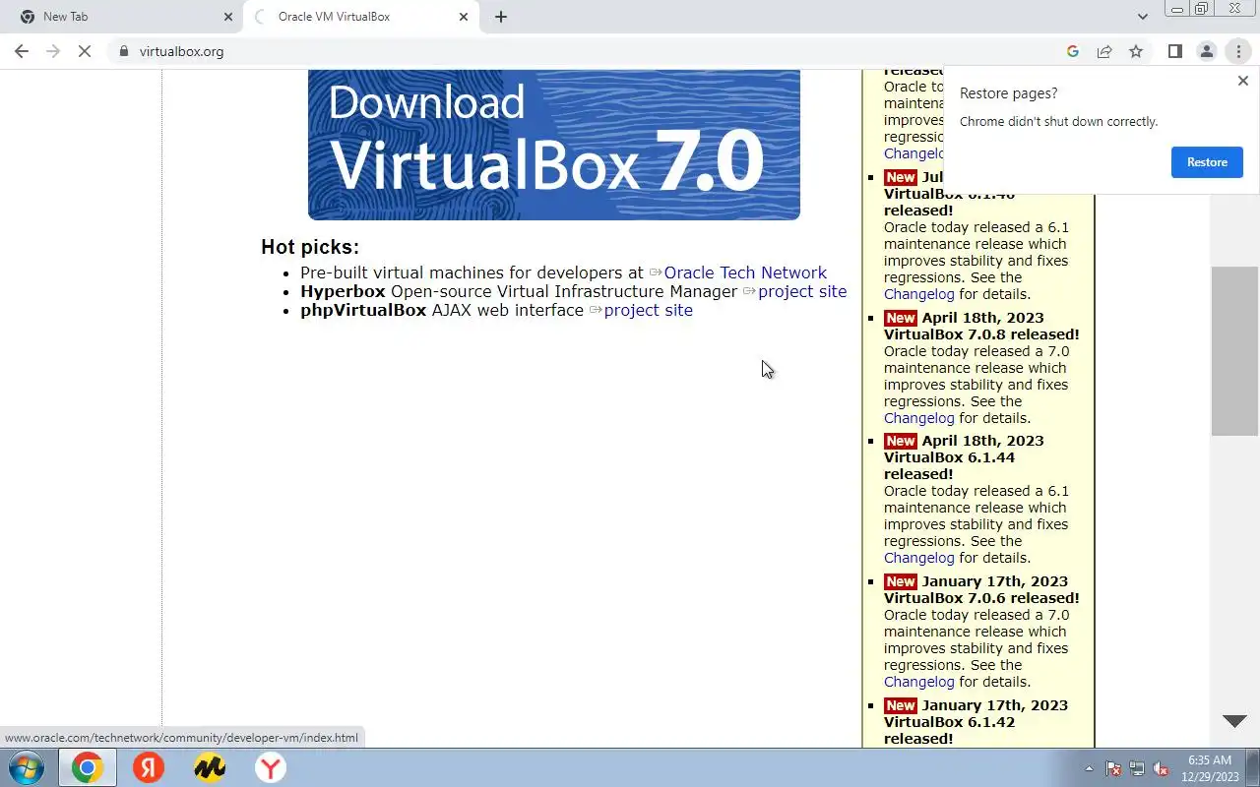
Task: Dismiss the Restore pages popup
Action: [1242, 81]
